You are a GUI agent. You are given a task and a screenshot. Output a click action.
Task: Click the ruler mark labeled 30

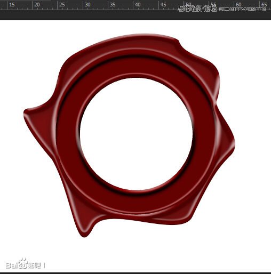point(87,5)
